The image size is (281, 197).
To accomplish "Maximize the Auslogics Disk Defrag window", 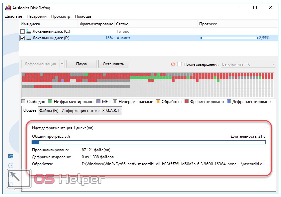I will (x=255, y=8).
